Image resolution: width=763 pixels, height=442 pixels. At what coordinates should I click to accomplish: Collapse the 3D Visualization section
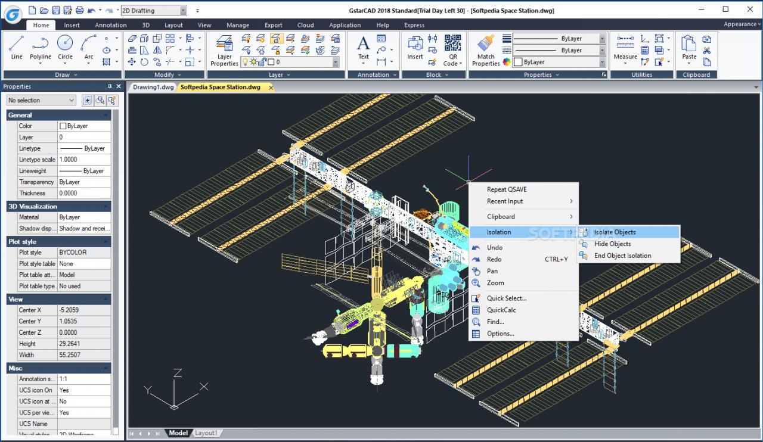pos(106,206)
